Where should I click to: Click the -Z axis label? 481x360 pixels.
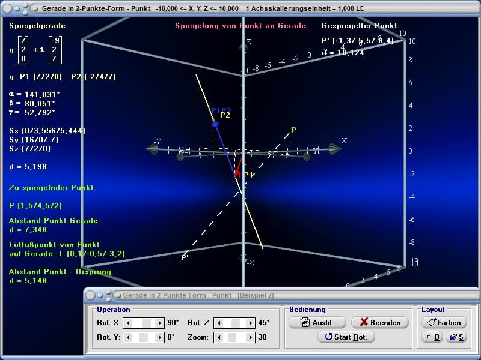tap(251, 262)
